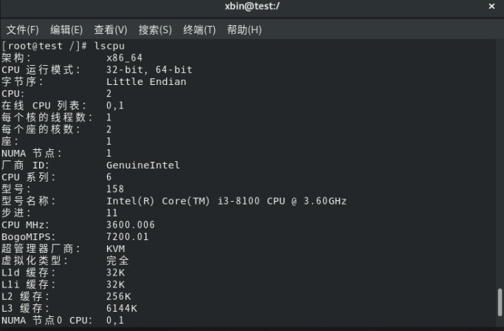Click the lscpu command text

tap(109, 46)
